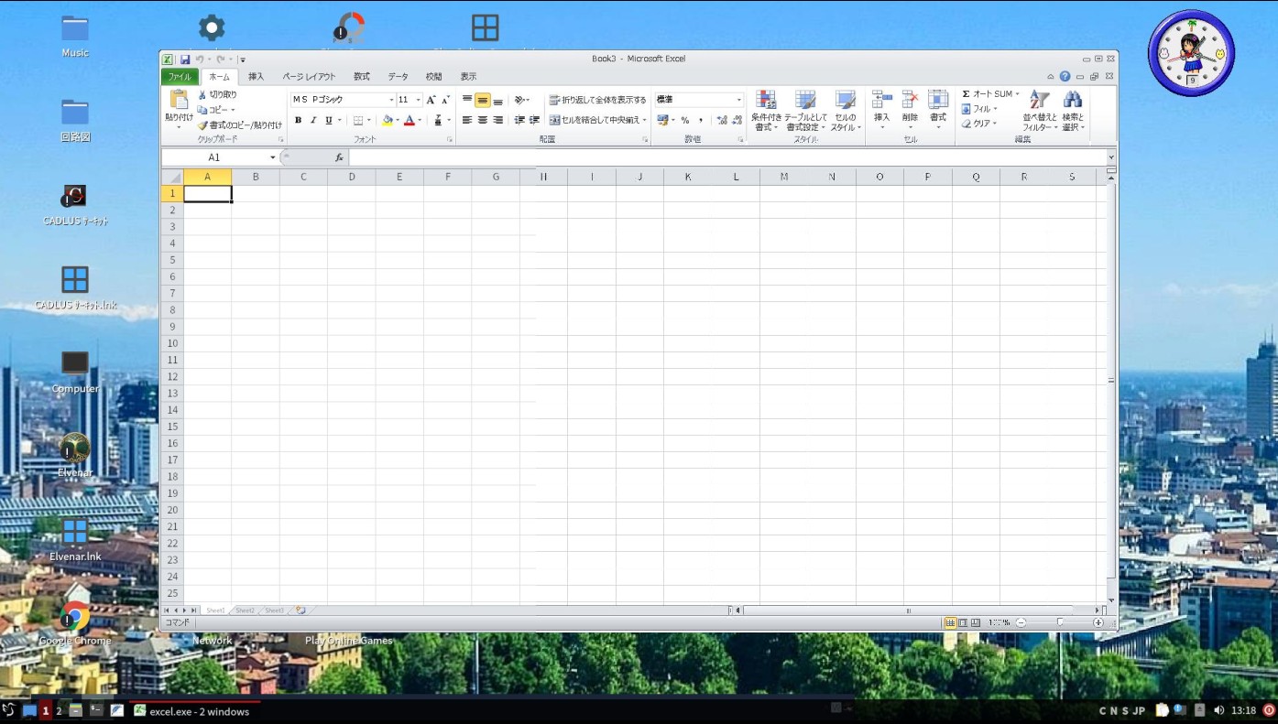Click the Insert Cells (挿入) icon
This screenshot has height=724, width=1278.
[x=881, y=110]
